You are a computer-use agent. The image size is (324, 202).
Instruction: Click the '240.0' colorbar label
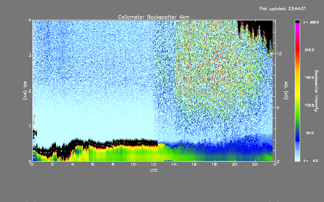click(x=309, y=50)
